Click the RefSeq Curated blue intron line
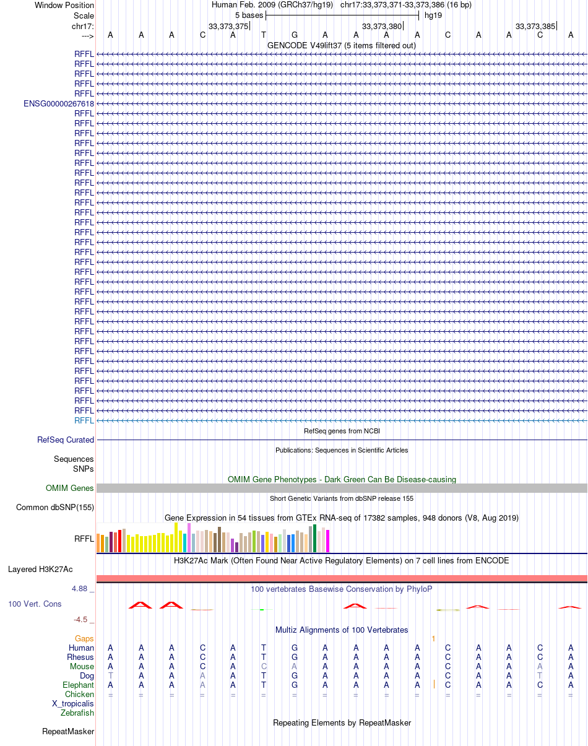Image resolution: width=588 pixels, height=746 pixels. pyautogui.click(x=342, y=440)
